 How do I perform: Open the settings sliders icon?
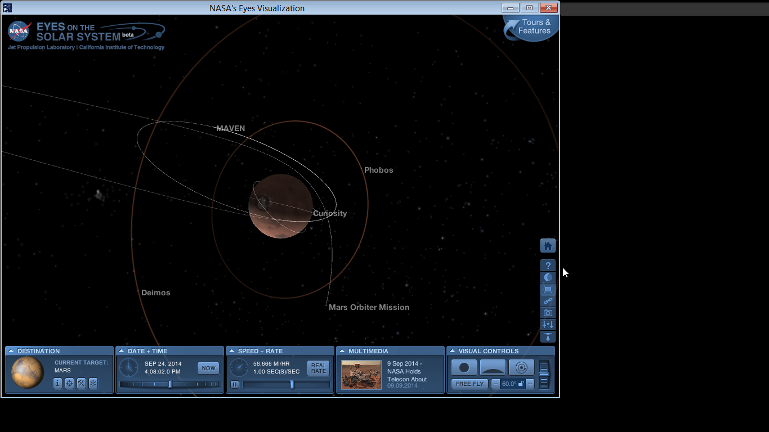point(548,325)
